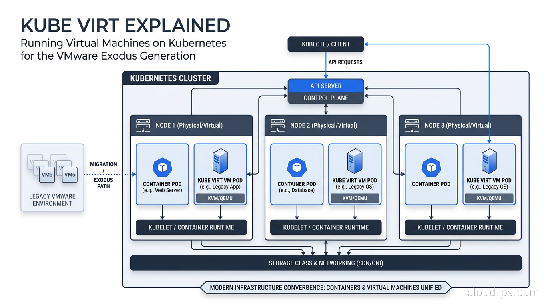Select the API SERVER block
This screenshot has height=307, width=550.
326,86
